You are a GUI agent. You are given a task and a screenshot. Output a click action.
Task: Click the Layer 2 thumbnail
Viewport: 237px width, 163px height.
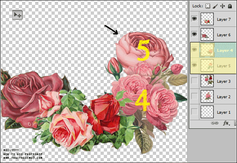click(x=207, y=96)
